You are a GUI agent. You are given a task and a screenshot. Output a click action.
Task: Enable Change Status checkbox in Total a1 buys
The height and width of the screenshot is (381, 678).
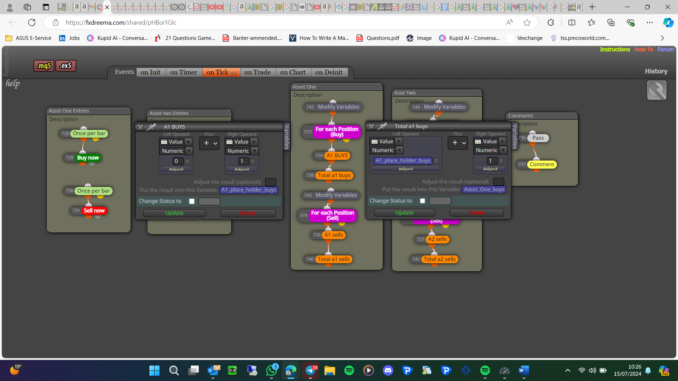[x=422, y=201]
